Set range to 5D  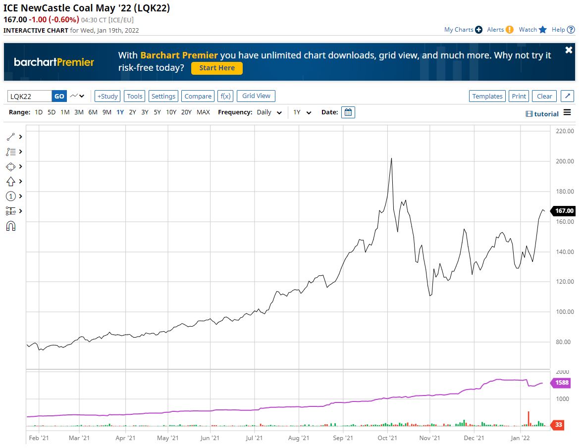tap(52, 112)
